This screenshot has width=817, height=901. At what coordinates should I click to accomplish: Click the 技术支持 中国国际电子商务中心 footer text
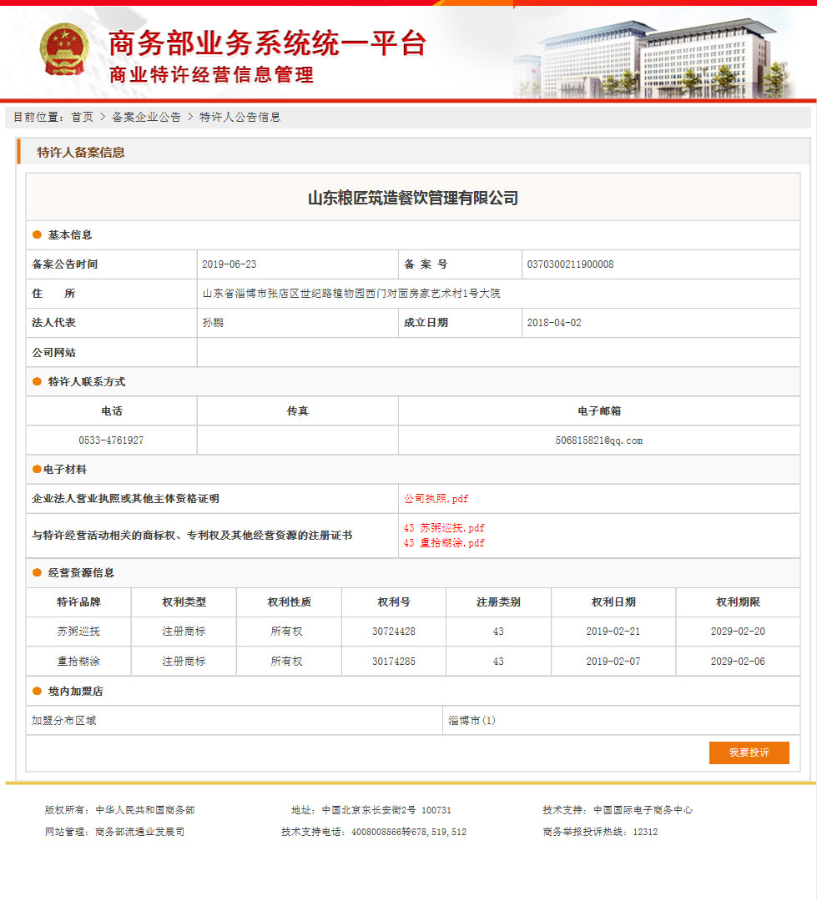(x=618, y=810)
